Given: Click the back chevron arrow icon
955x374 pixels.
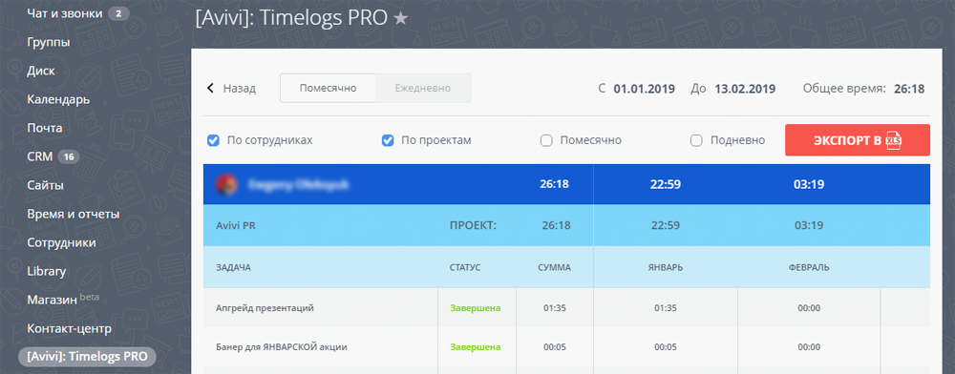Looking at the screenshot, I should 211,88.
